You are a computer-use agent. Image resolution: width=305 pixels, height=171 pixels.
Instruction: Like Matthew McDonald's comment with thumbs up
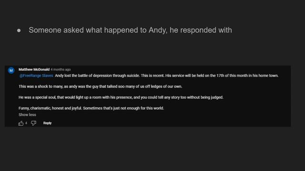[21, 123]
